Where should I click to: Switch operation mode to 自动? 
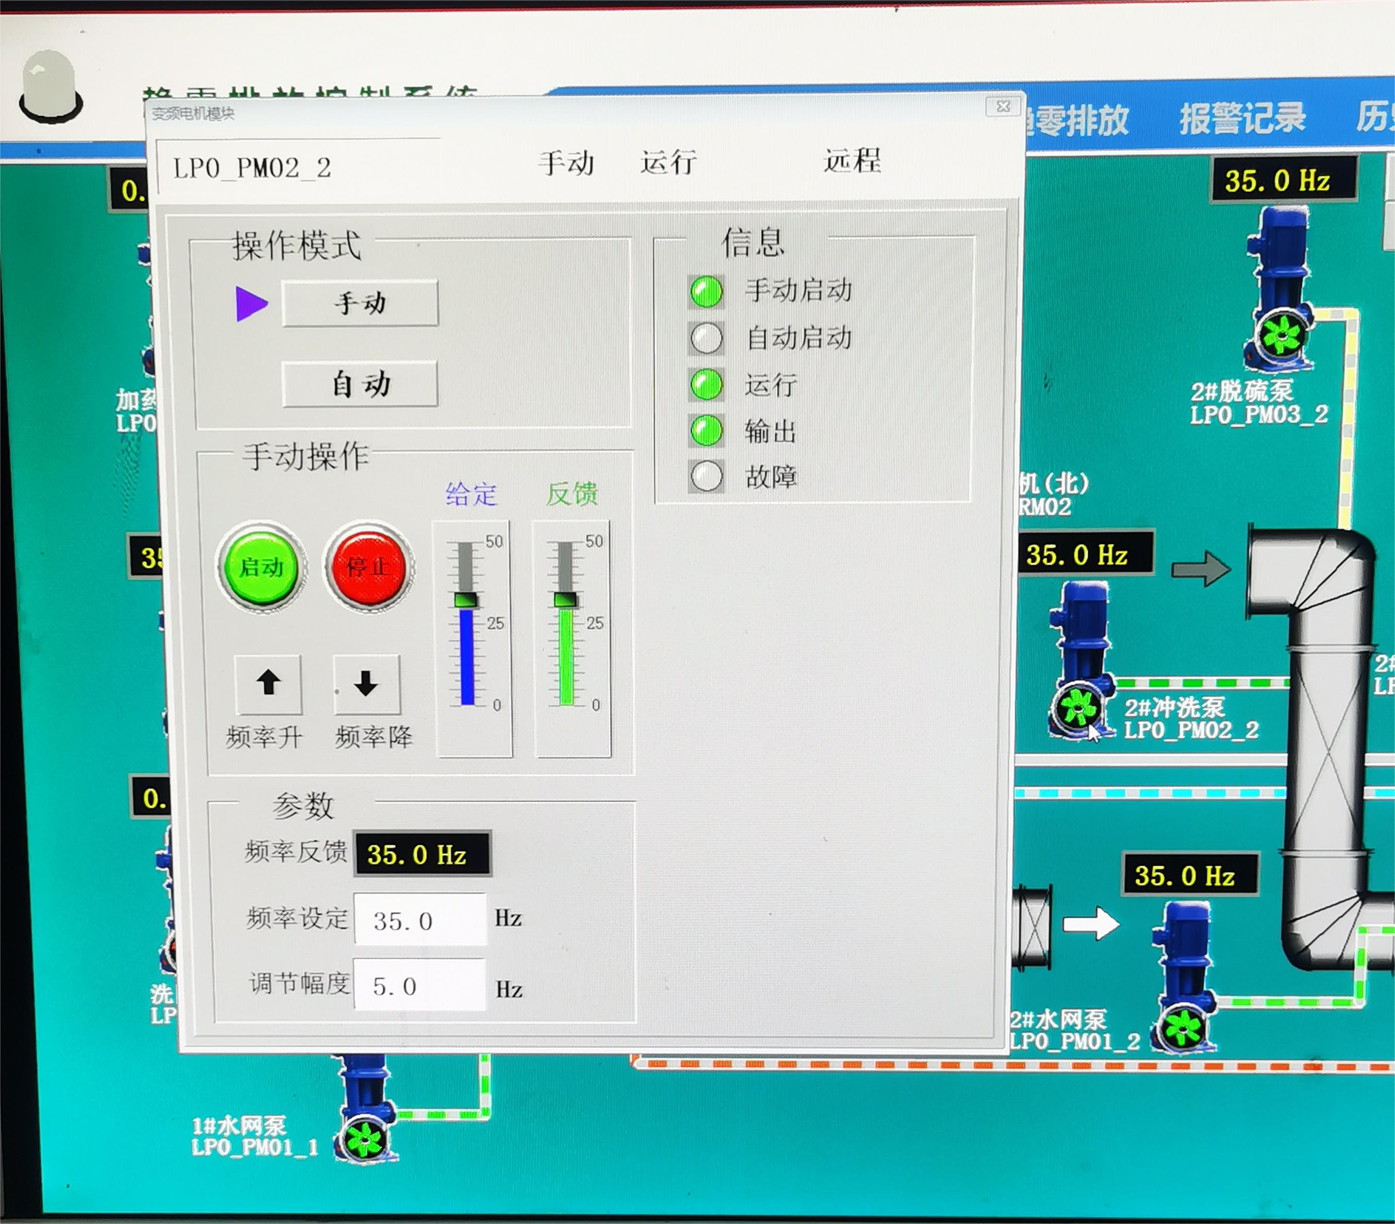[x=360, y=384]
